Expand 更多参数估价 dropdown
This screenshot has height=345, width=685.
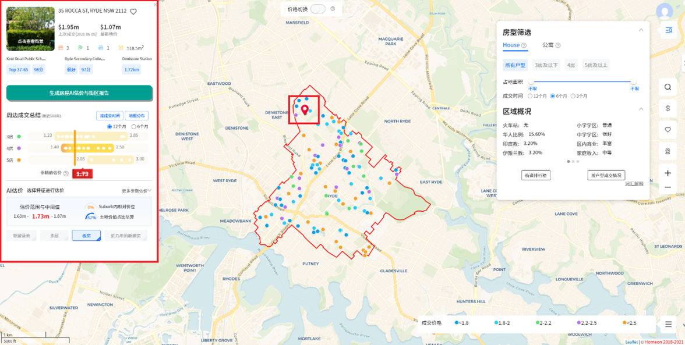(x=137, y=191)
